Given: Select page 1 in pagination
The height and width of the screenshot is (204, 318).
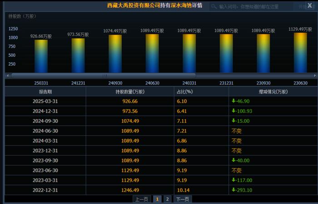Looking at the screenshot, I should point(157,199).
